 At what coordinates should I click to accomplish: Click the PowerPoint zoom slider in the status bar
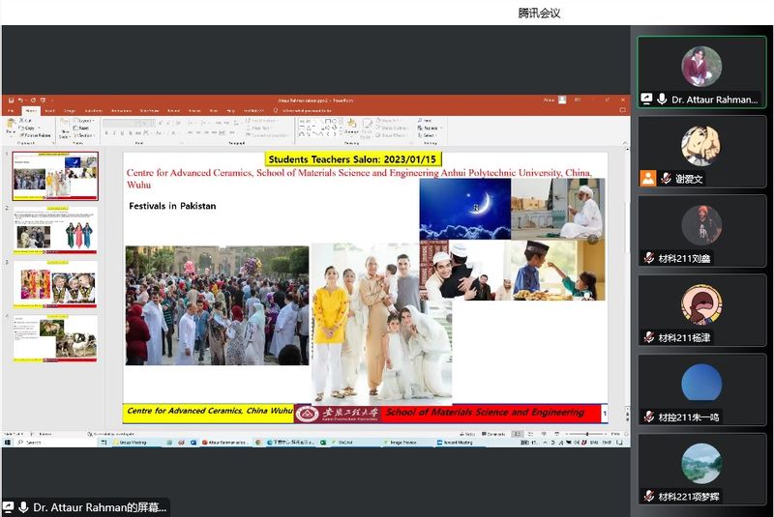coord(588,434)
